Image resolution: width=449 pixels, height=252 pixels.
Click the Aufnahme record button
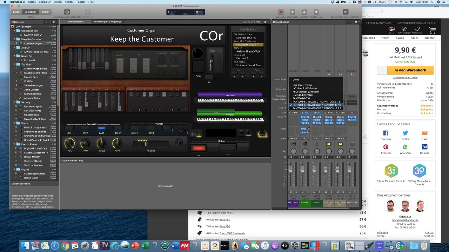tap(281, 12)
